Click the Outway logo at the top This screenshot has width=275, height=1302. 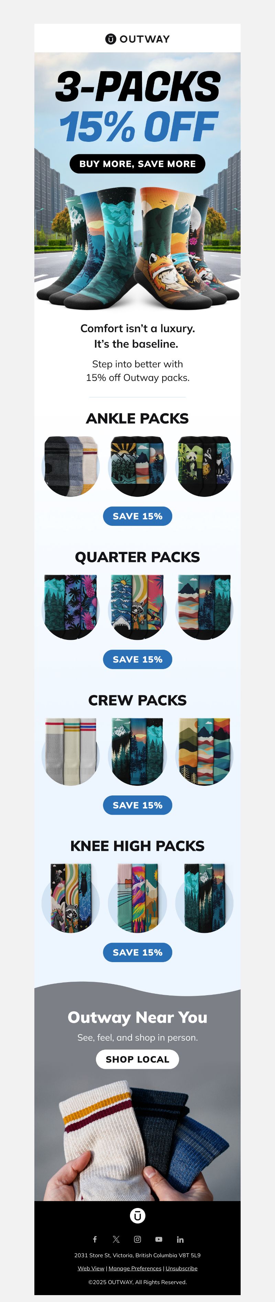[137, 39]
